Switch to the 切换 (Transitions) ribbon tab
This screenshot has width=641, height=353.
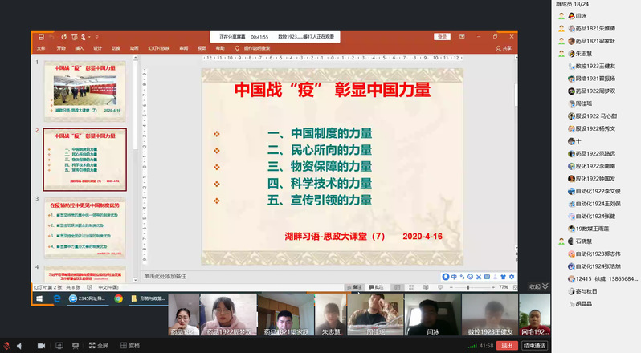[116, 48]
